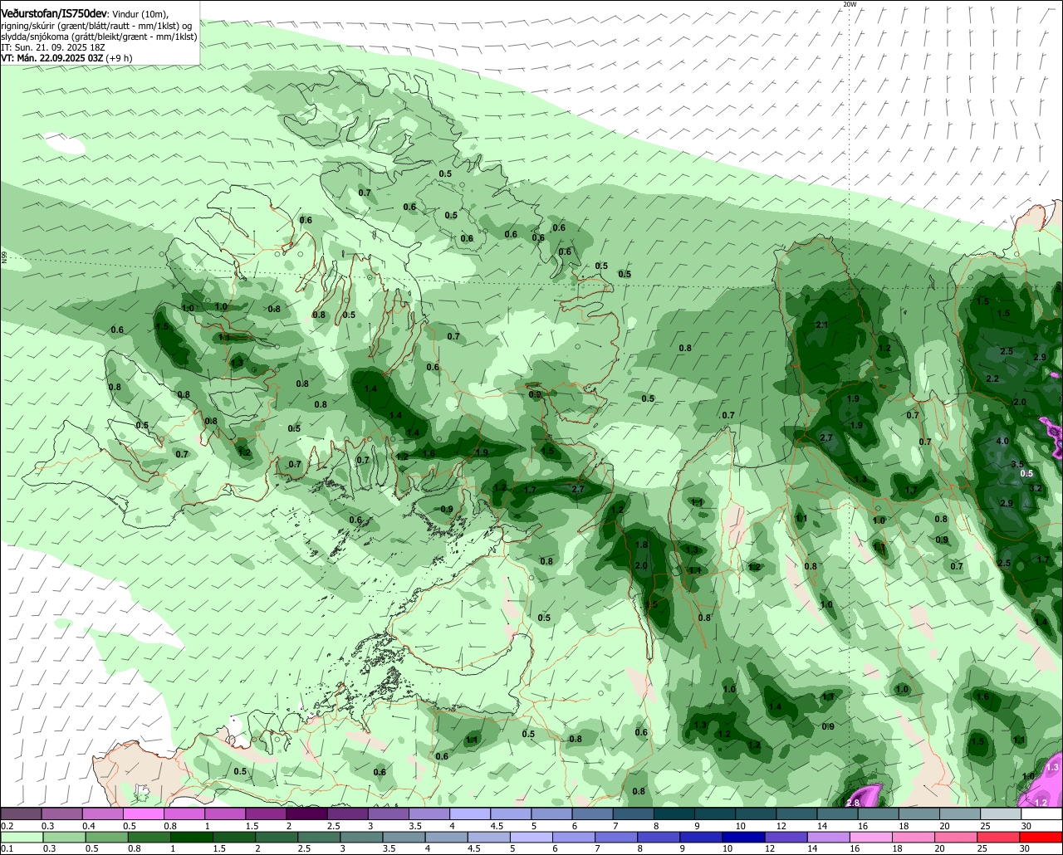
Task: Click the white 0.5 value on the purple snow area
Action: [x=1026, y=473]
